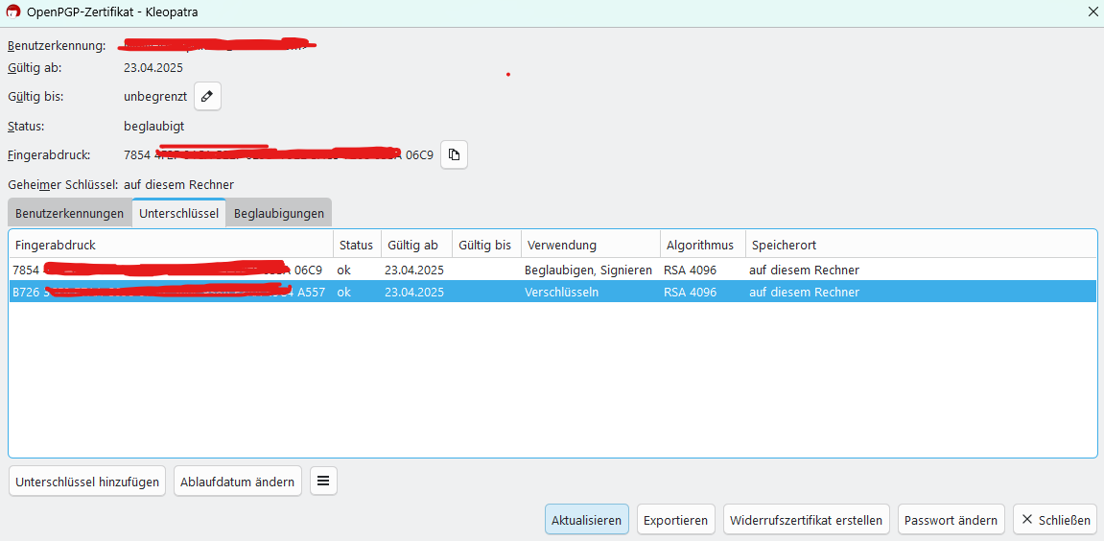1104x541 pixels.
Task: Click Widerrufszertifikat erstellen button
Action: 806,520
